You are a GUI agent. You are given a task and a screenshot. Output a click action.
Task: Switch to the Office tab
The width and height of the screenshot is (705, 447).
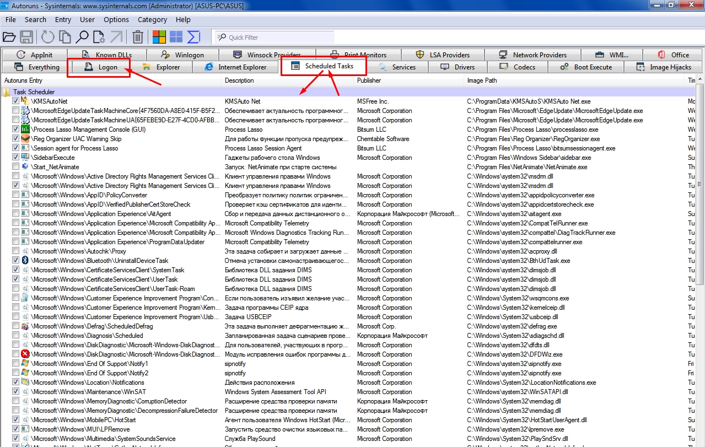(673, 55)
